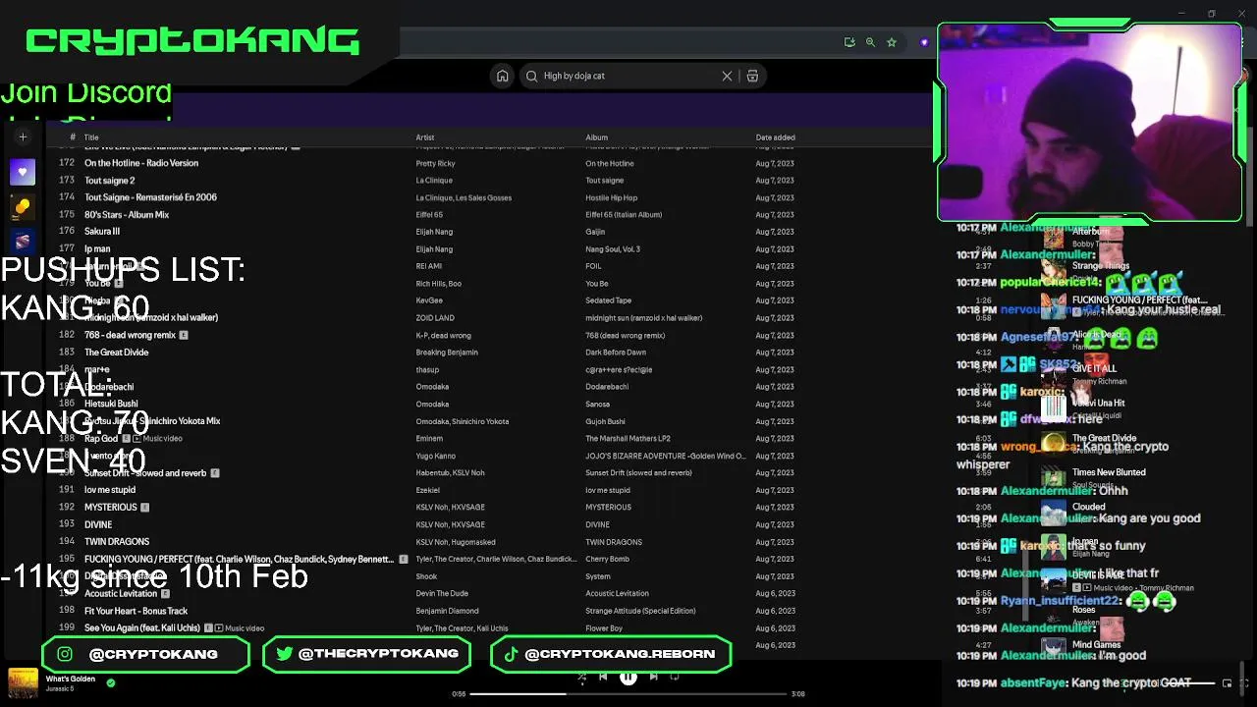Viewport: 1257px width, 707px height.
Task: Create playlist with sidebar plus icon
Action: point(23,137)
